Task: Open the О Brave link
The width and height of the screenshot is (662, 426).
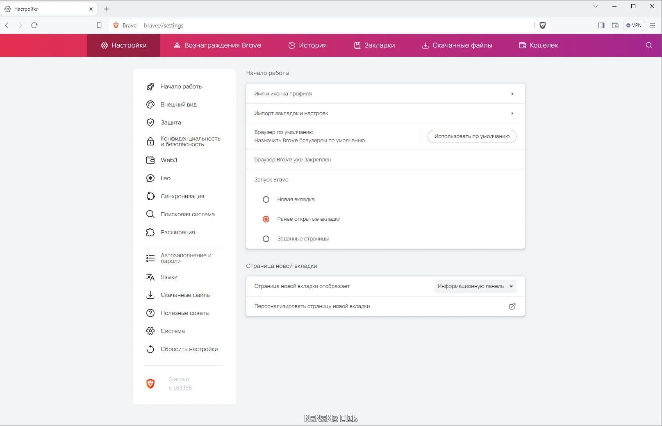Action: pos(179,380)
